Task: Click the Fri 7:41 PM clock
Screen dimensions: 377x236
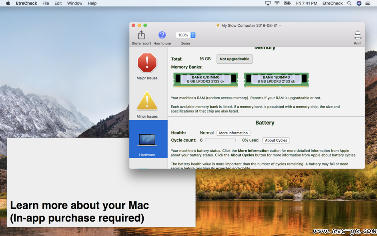Action: pyautogui.click(x=307, y=3)
